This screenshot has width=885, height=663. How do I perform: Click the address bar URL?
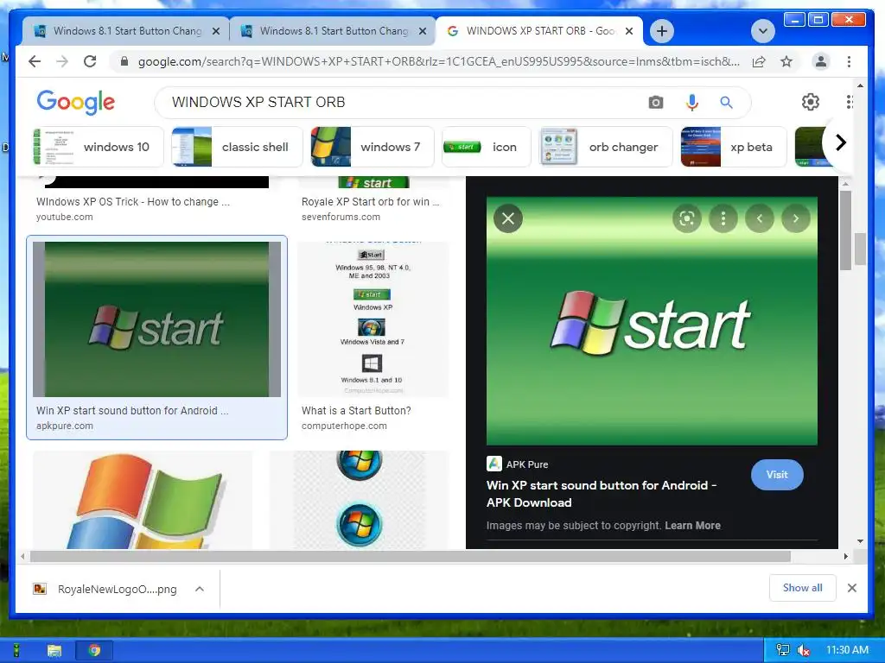(438, 61)
